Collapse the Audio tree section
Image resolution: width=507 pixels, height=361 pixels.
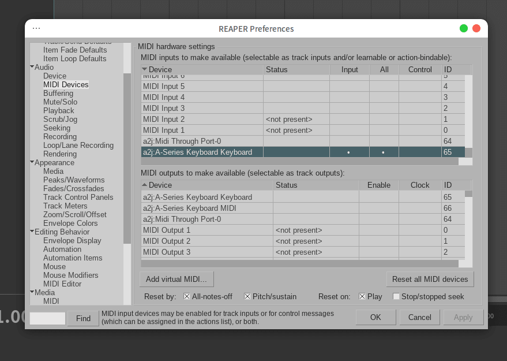[32, 67]
